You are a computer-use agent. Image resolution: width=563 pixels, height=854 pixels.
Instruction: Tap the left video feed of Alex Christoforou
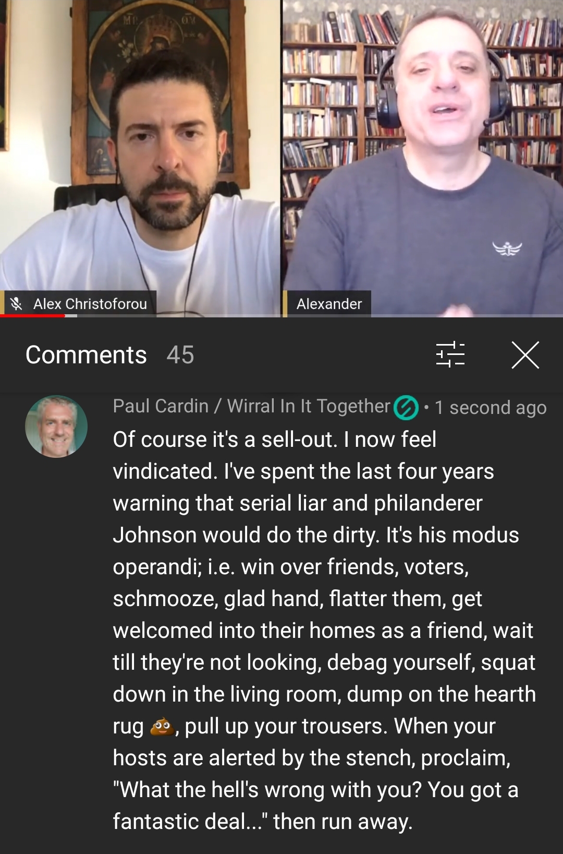pyautogui.click(x=140, y=158)
